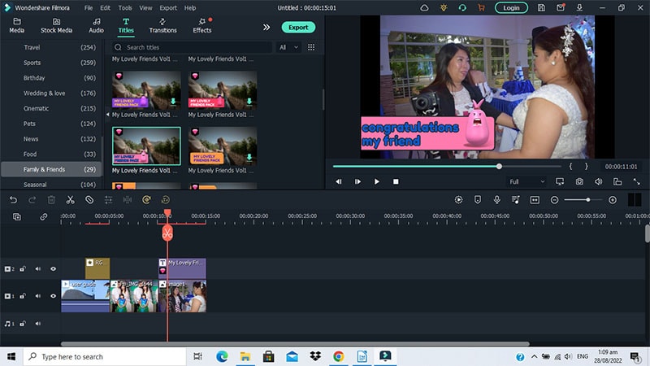Mute video track 2
Viewport: 650px width, 366px height.
pos(37,269)
